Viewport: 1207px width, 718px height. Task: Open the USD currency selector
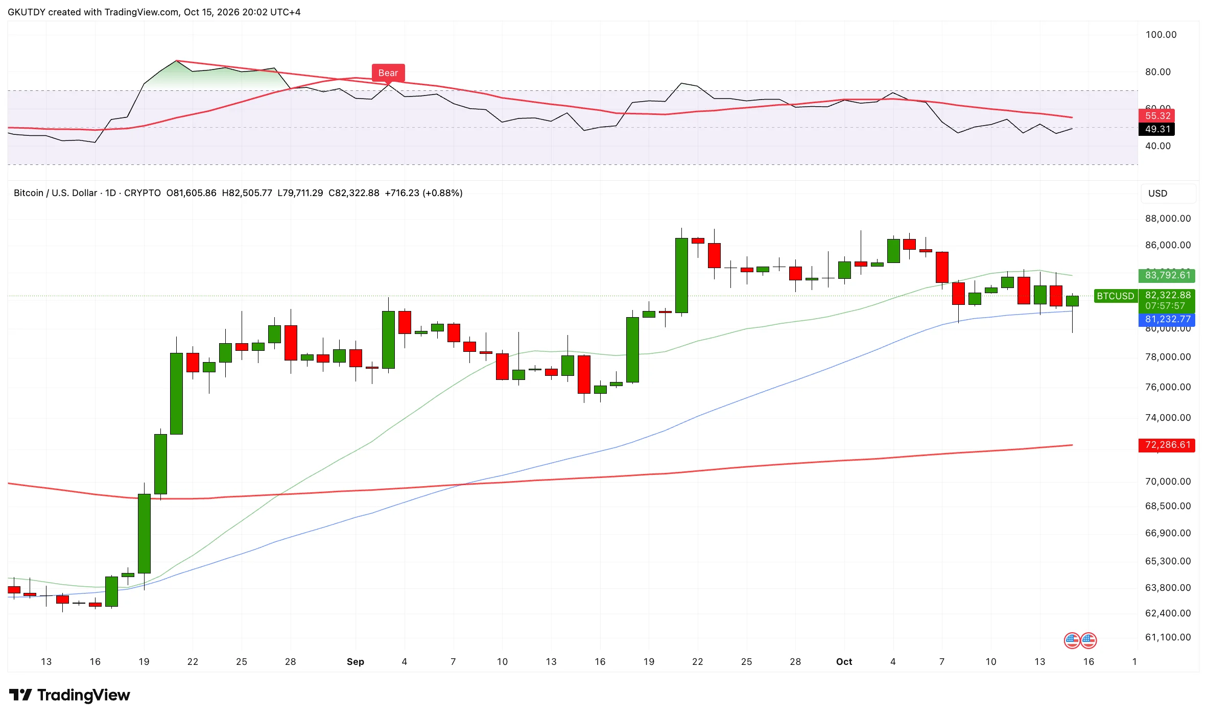(1168, 194)
